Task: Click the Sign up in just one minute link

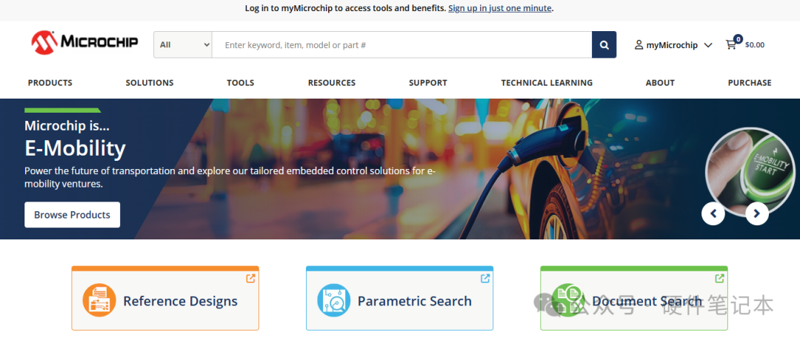Action: tap(500, 8)
